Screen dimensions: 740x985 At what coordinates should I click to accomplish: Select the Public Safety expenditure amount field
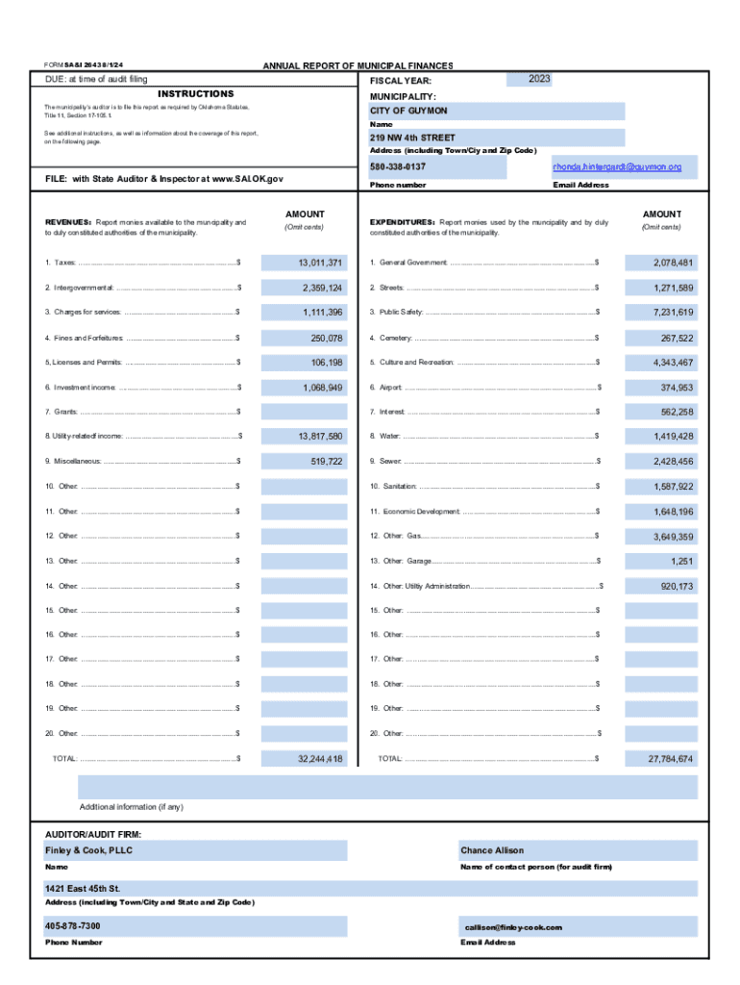(x=661, y=313)
